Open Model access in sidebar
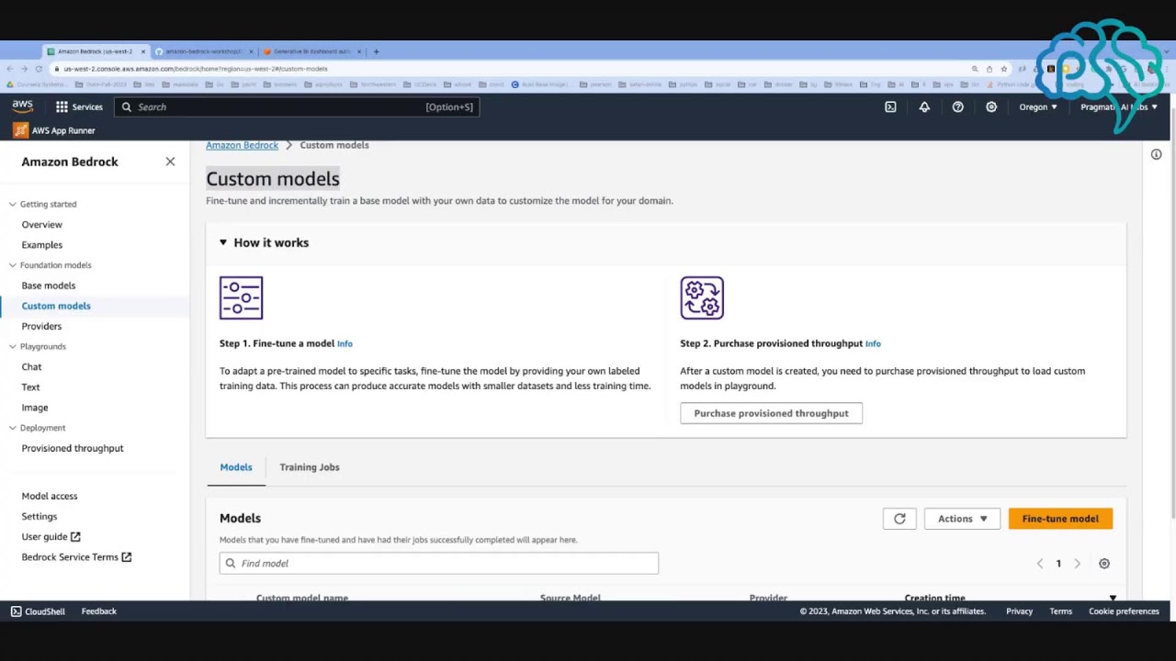1176x661 pixels. click(50, 496)
